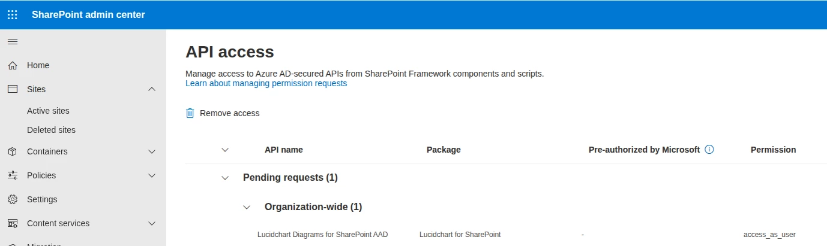Click the Settings gear icon
Image resolution: width=827 pixels, height=246 pixels.
(x=13, y=199)
